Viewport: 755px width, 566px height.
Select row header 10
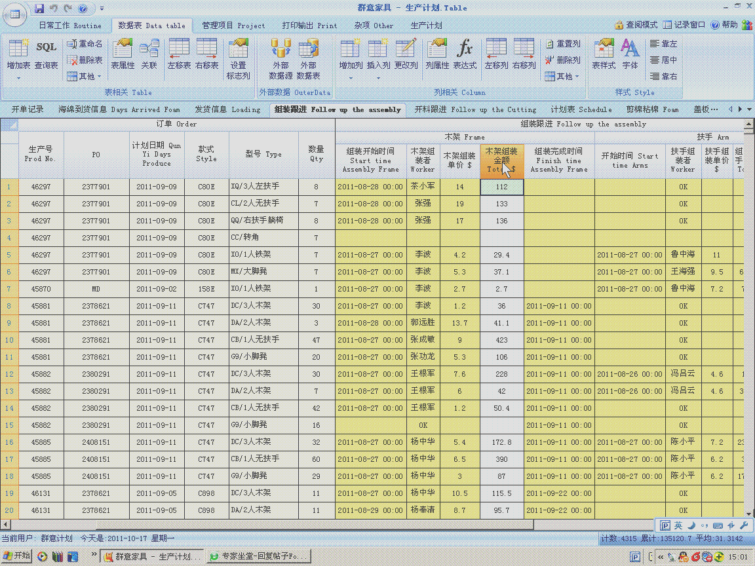[9, 340]
